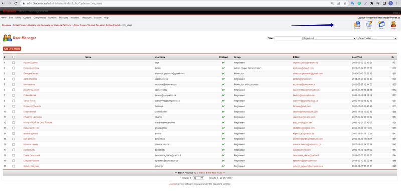Select the jennifer spencer row checkbox
This screenshot has height=191, width=401.
(14, 90)
